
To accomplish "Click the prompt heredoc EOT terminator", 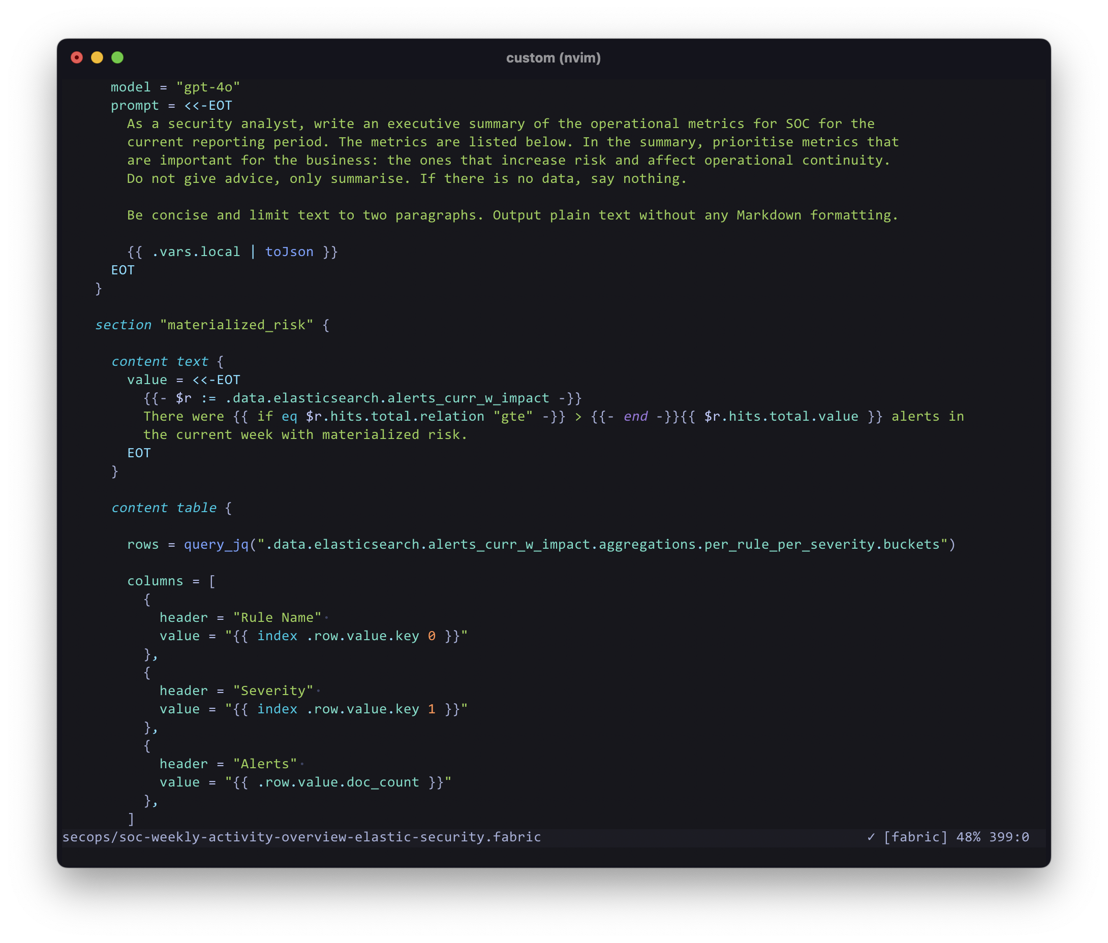I will (122, 270).
